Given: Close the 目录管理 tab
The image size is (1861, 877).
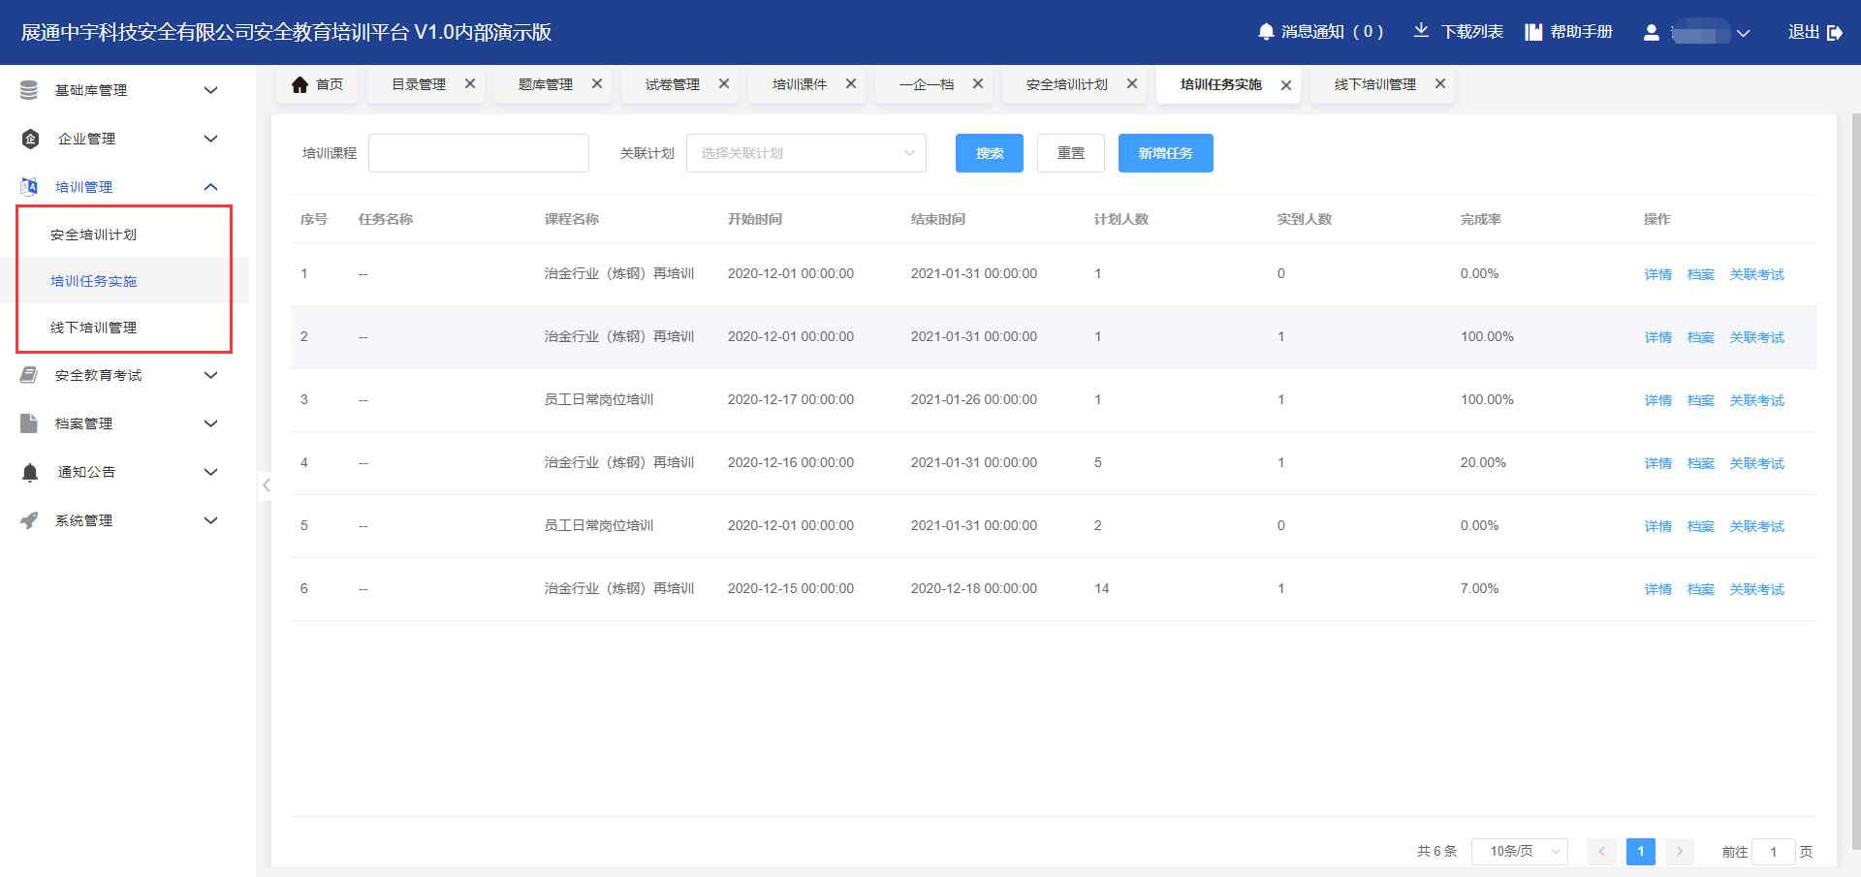Looking at the screenshot, I should (470, 83).
